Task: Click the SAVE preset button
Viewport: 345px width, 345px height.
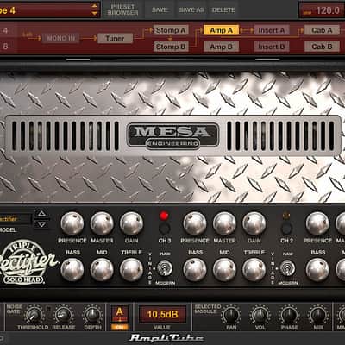Action: [160, 9]
